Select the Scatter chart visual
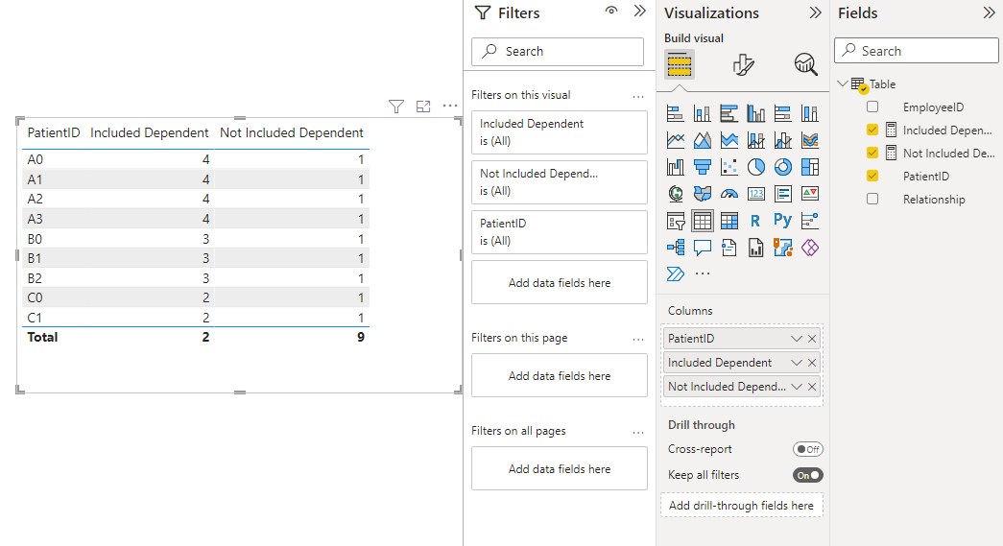Image resolution: width=1003 pixels, height=546 pixels. pyautogui.click(x=729, y=167)
